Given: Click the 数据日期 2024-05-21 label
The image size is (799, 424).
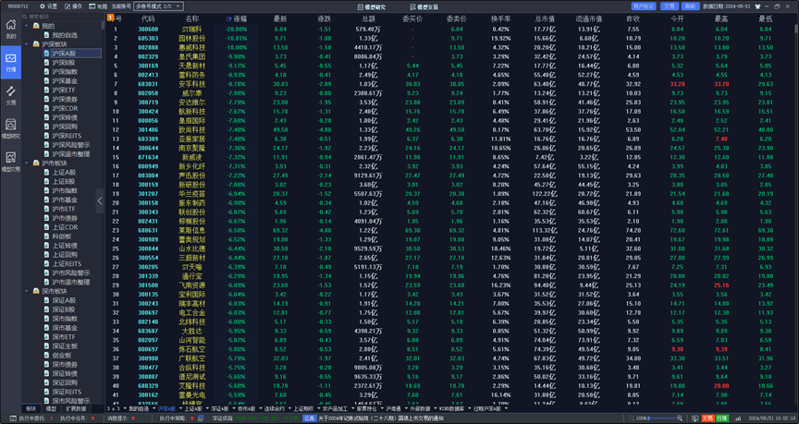Looking at the screenshot, I should pyautogui.click(x=726, y=6).
